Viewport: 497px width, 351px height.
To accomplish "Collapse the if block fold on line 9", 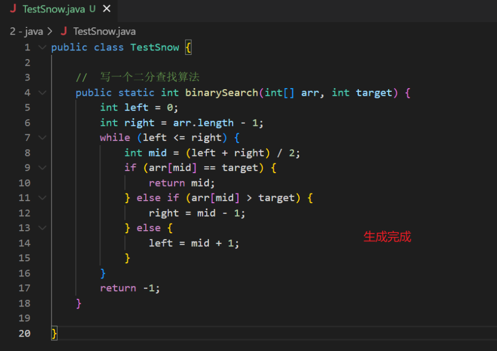I will click(42, 167).
